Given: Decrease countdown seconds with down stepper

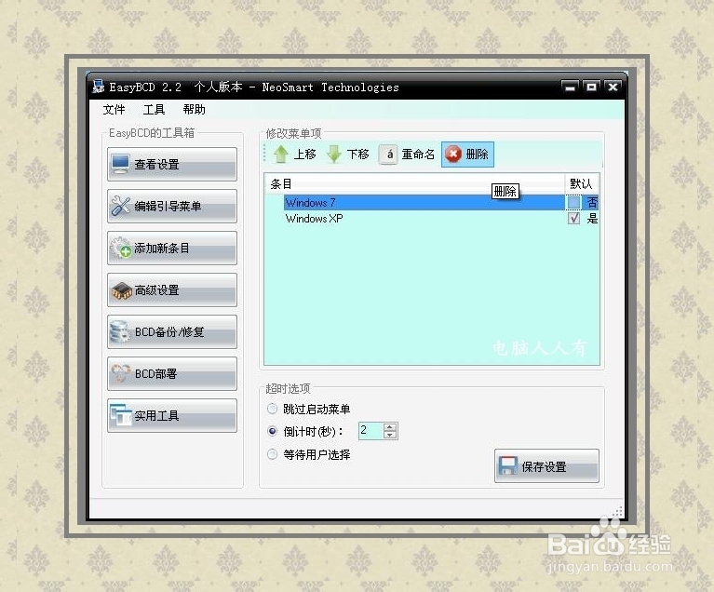Looking at the screenshot, I should (390, 435).
